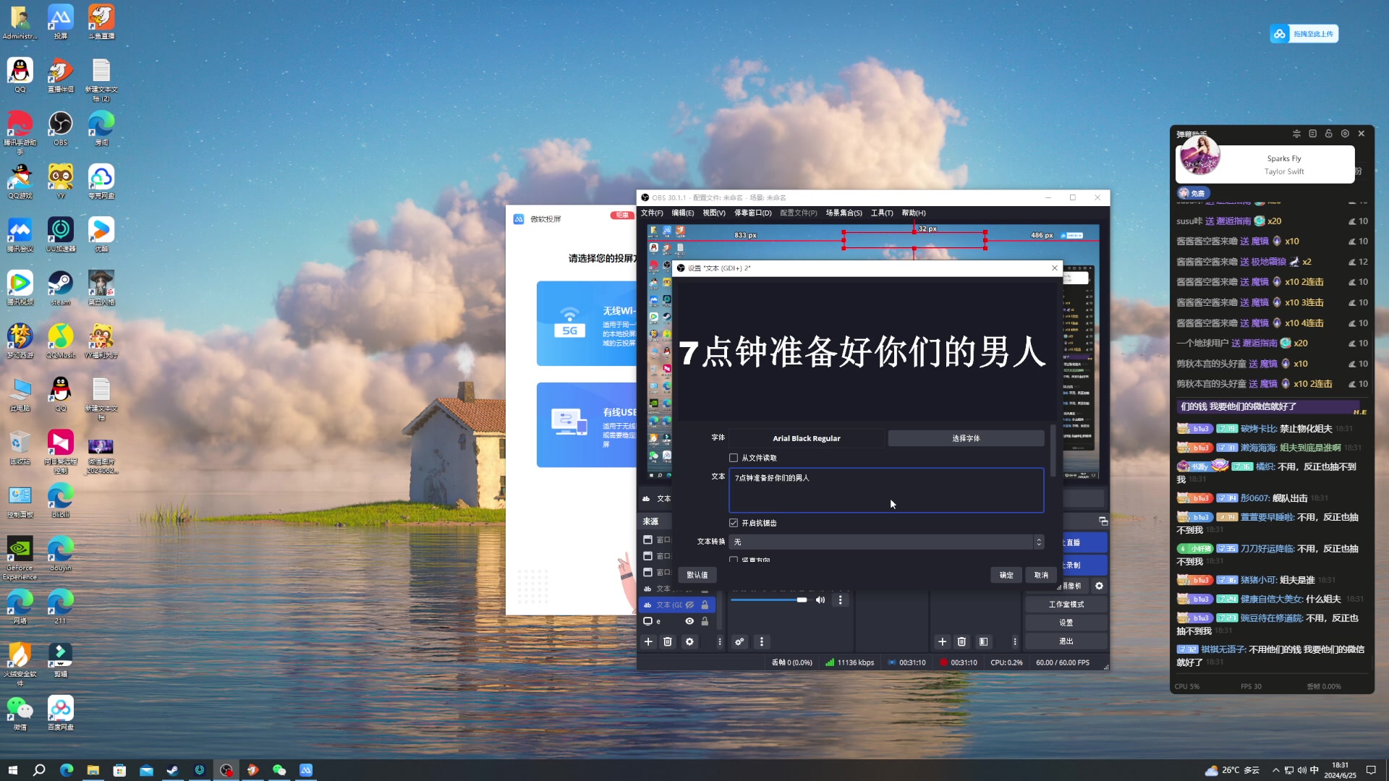1389x781 pixels.
Task: Click into the 文本 input box
Action: pos(885,492)
